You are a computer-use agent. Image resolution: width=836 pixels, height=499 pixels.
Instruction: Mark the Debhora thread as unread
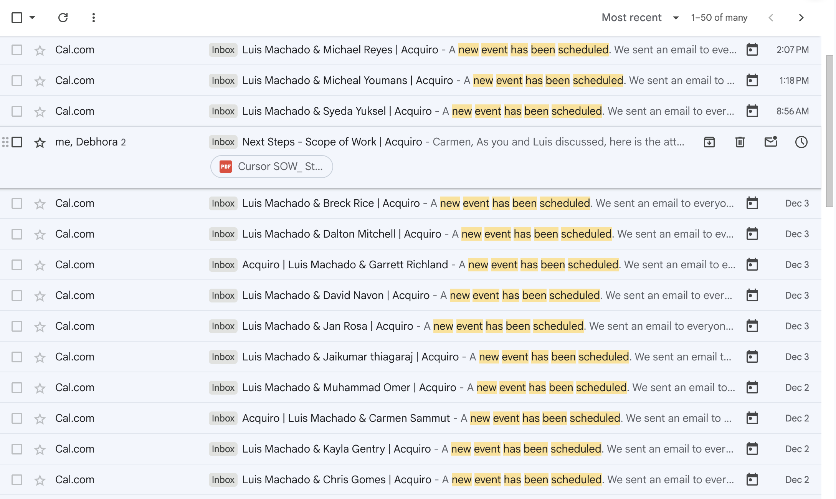click(770, 142)
